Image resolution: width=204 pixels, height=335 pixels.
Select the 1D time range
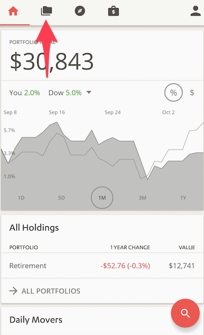pyautogui.click(x=21, y=198)
